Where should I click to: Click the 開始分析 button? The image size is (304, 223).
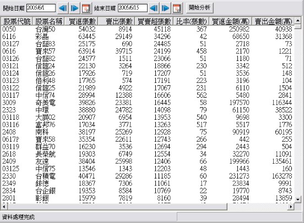200,8
